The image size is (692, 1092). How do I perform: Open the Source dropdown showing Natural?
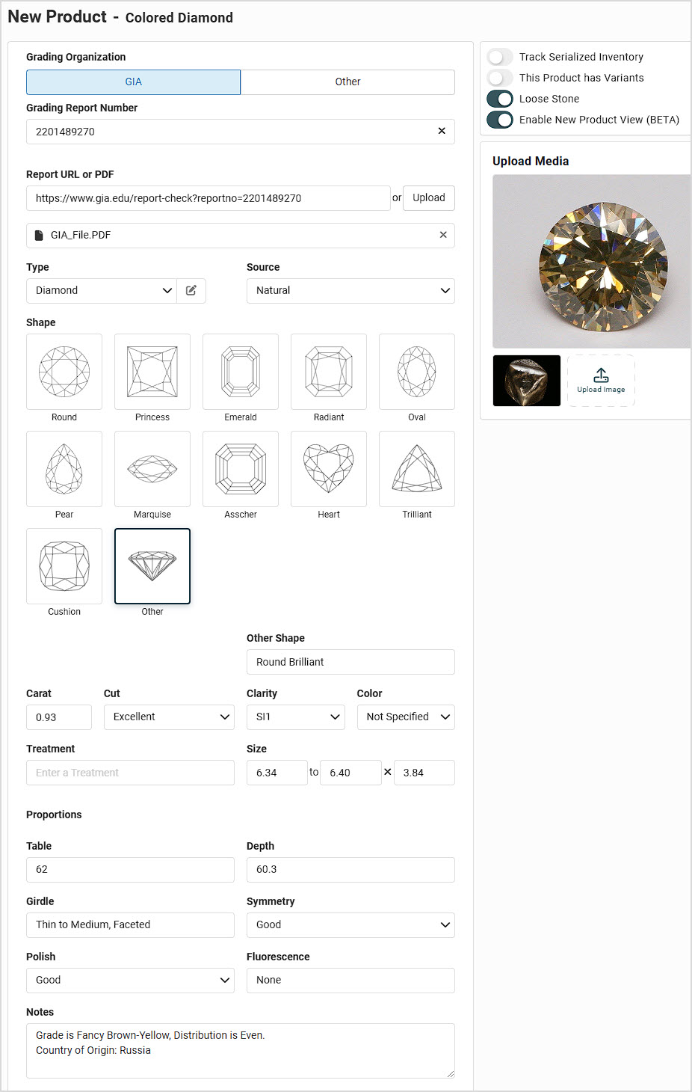pyautogui.click(x=350, y=291)
